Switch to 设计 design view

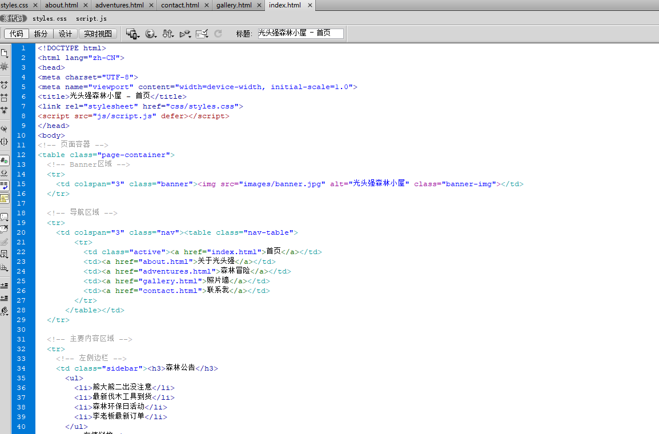point(65,34)
